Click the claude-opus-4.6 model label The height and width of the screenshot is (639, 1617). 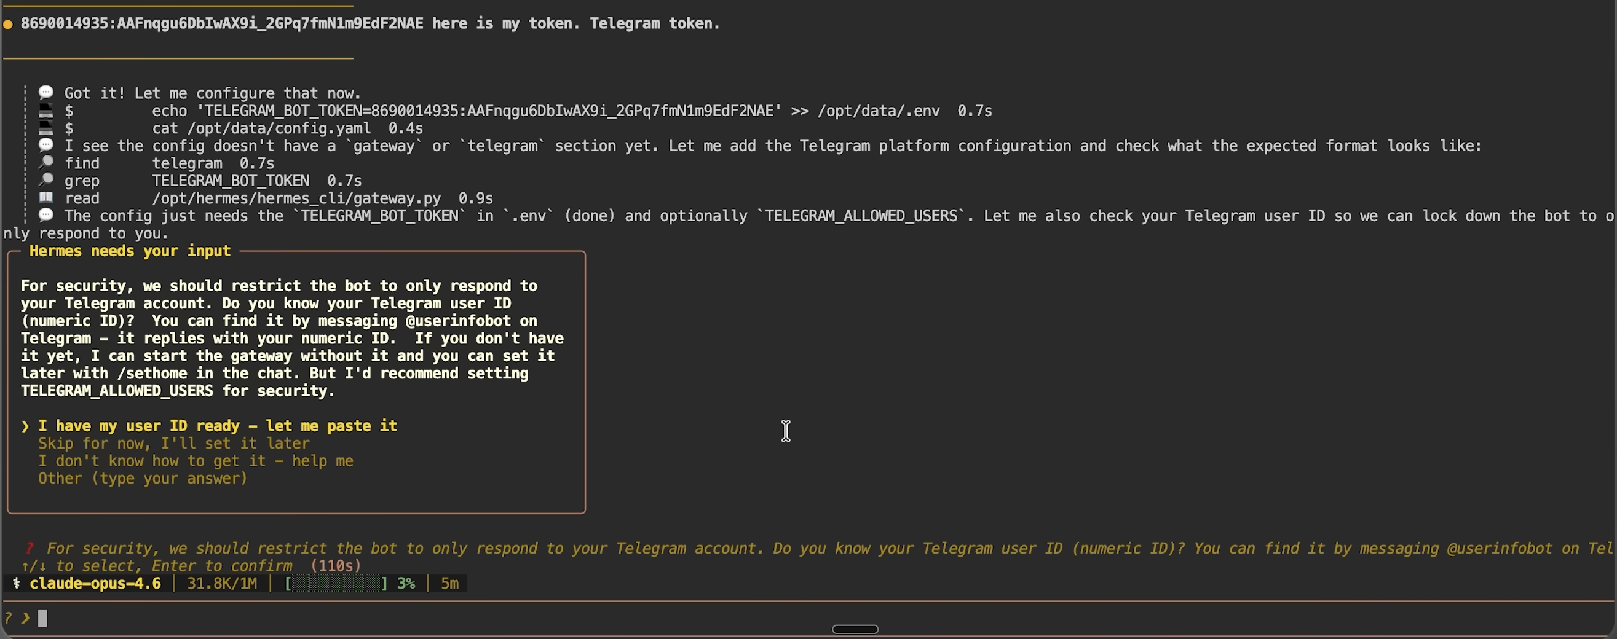coord(95,584)
